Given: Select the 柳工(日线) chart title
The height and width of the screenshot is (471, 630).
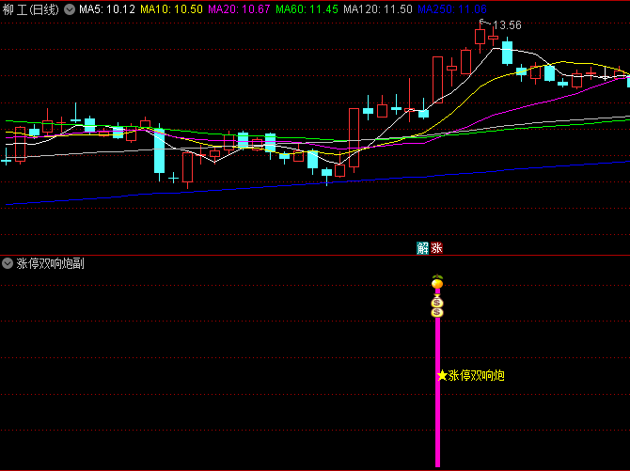Looking at the screenshot, I should click(x=30, y=9).
